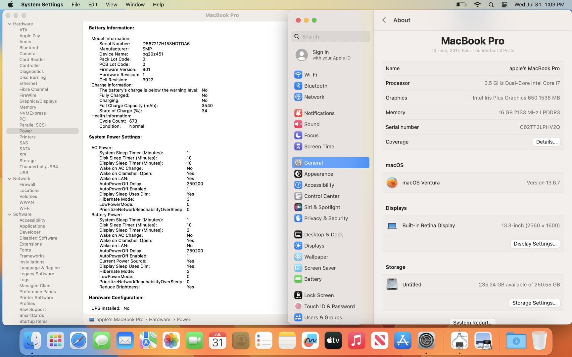Open Freeform app in the Dock

(x=310, y=340)
